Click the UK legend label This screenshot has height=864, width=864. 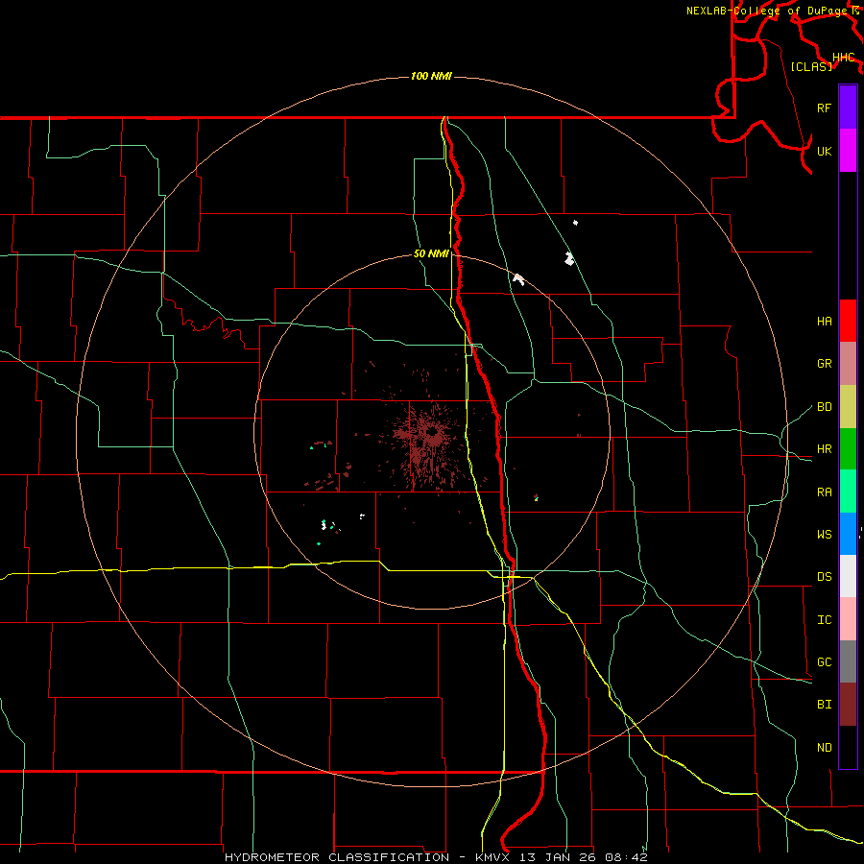[824, 151]
